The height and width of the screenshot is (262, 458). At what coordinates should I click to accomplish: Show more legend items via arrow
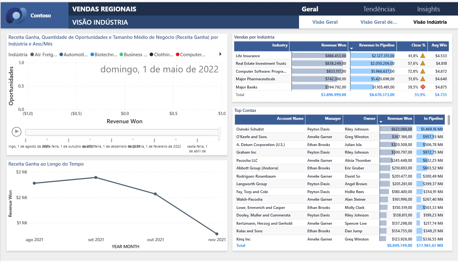pos(220,54)
